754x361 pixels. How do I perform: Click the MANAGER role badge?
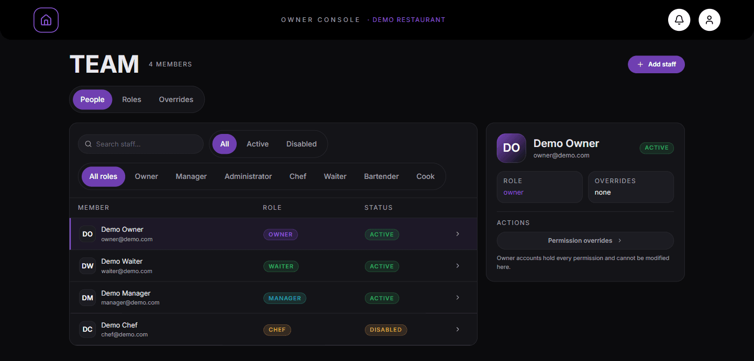click(x=284, y=298)
